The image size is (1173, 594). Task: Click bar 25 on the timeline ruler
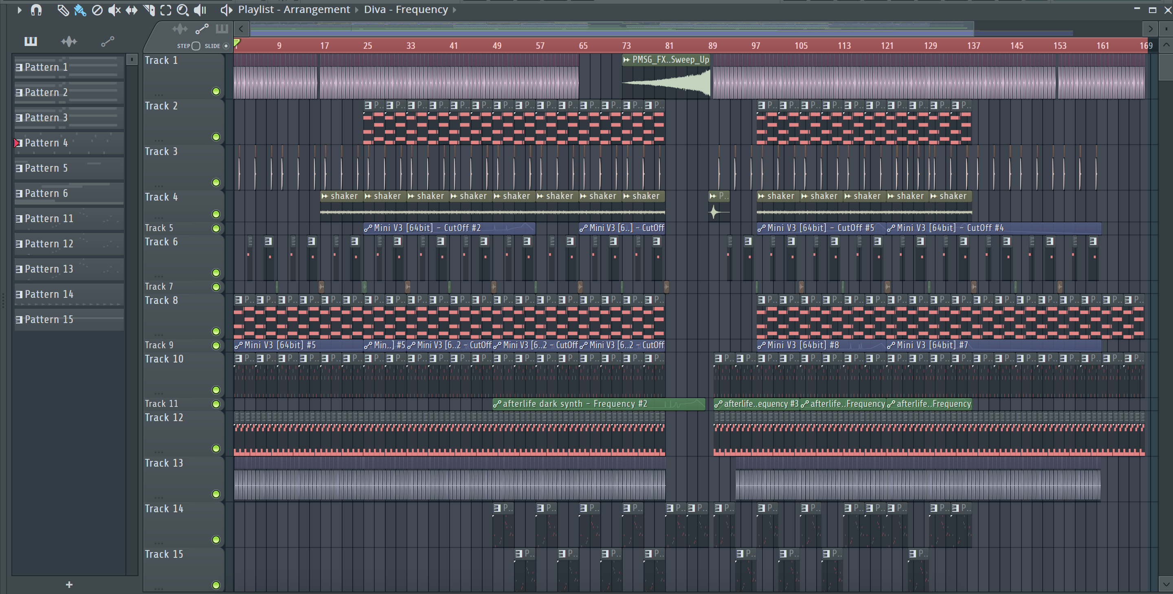click(x=367, y=46)
